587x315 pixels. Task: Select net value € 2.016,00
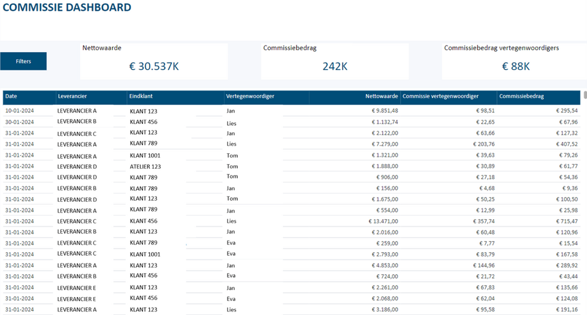[385, 232]
